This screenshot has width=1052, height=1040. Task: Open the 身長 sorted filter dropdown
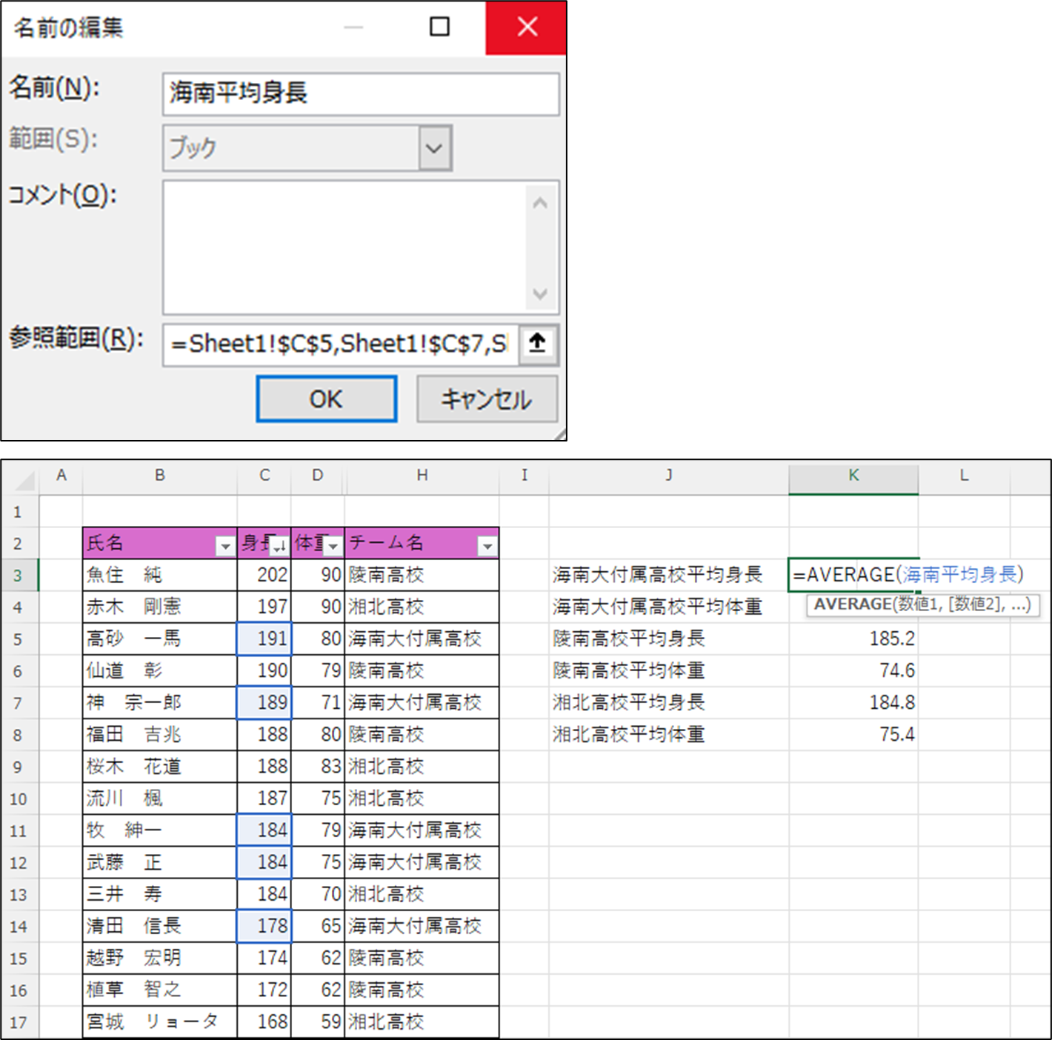[279, 547]
